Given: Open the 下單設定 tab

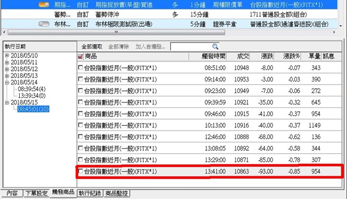Looking at the screenshot, I should (x=37, y=193).
